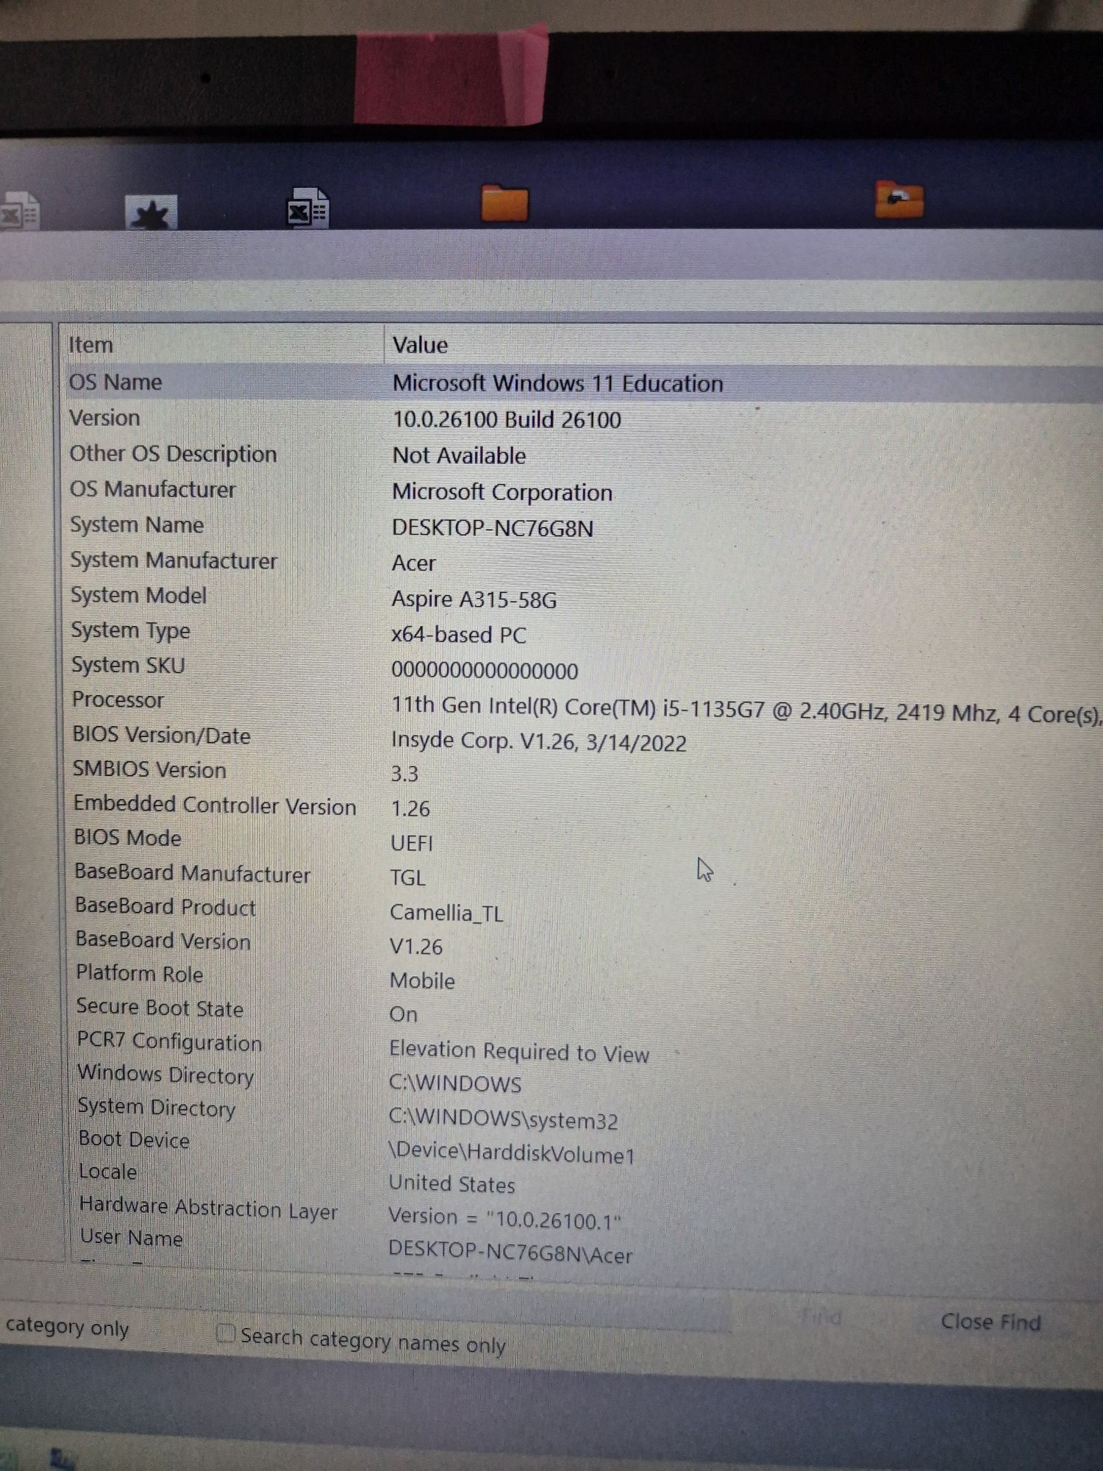Screen dimensions: 1103x1471
Task: Select the Version row label
Action: (104, 418)
